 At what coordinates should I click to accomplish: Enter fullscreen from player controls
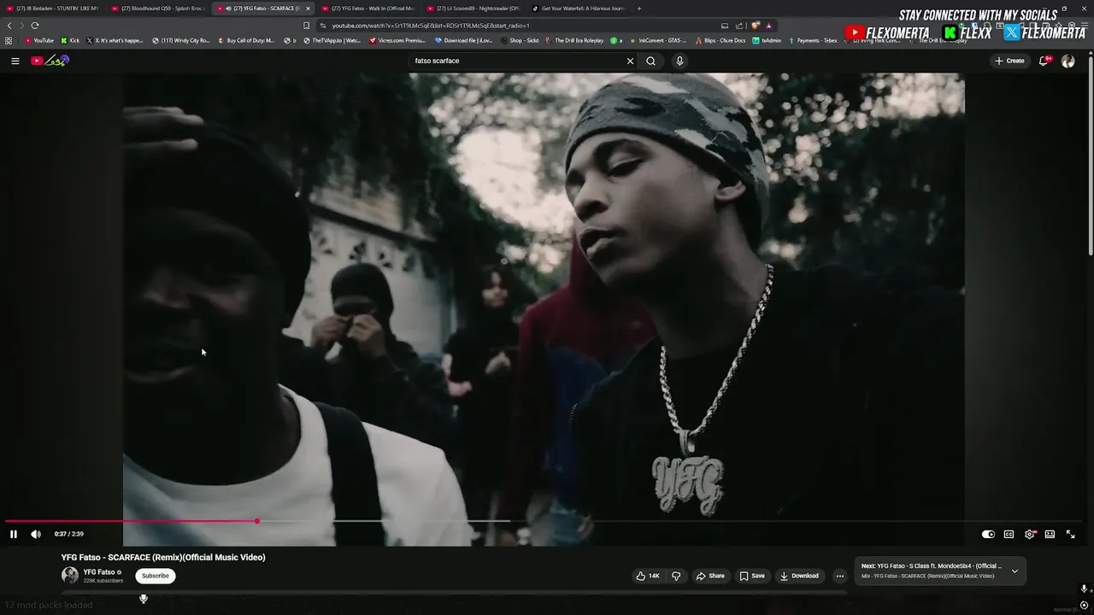1070,534
